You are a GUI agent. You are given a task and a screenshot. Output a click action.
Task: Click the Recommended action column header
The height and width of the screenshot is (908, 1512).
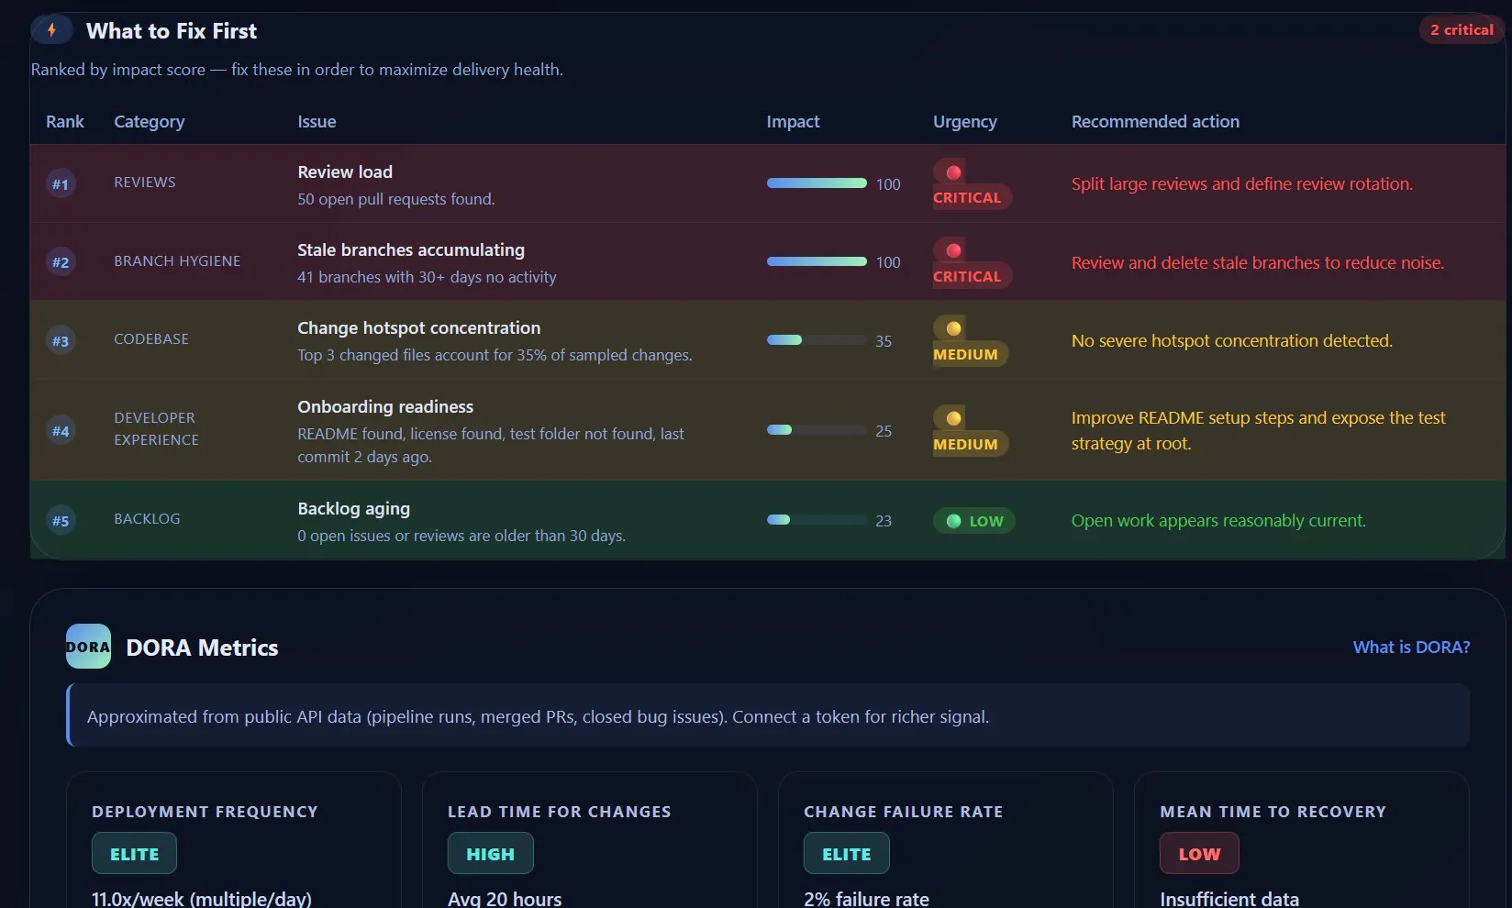[x=1155, y=121]
